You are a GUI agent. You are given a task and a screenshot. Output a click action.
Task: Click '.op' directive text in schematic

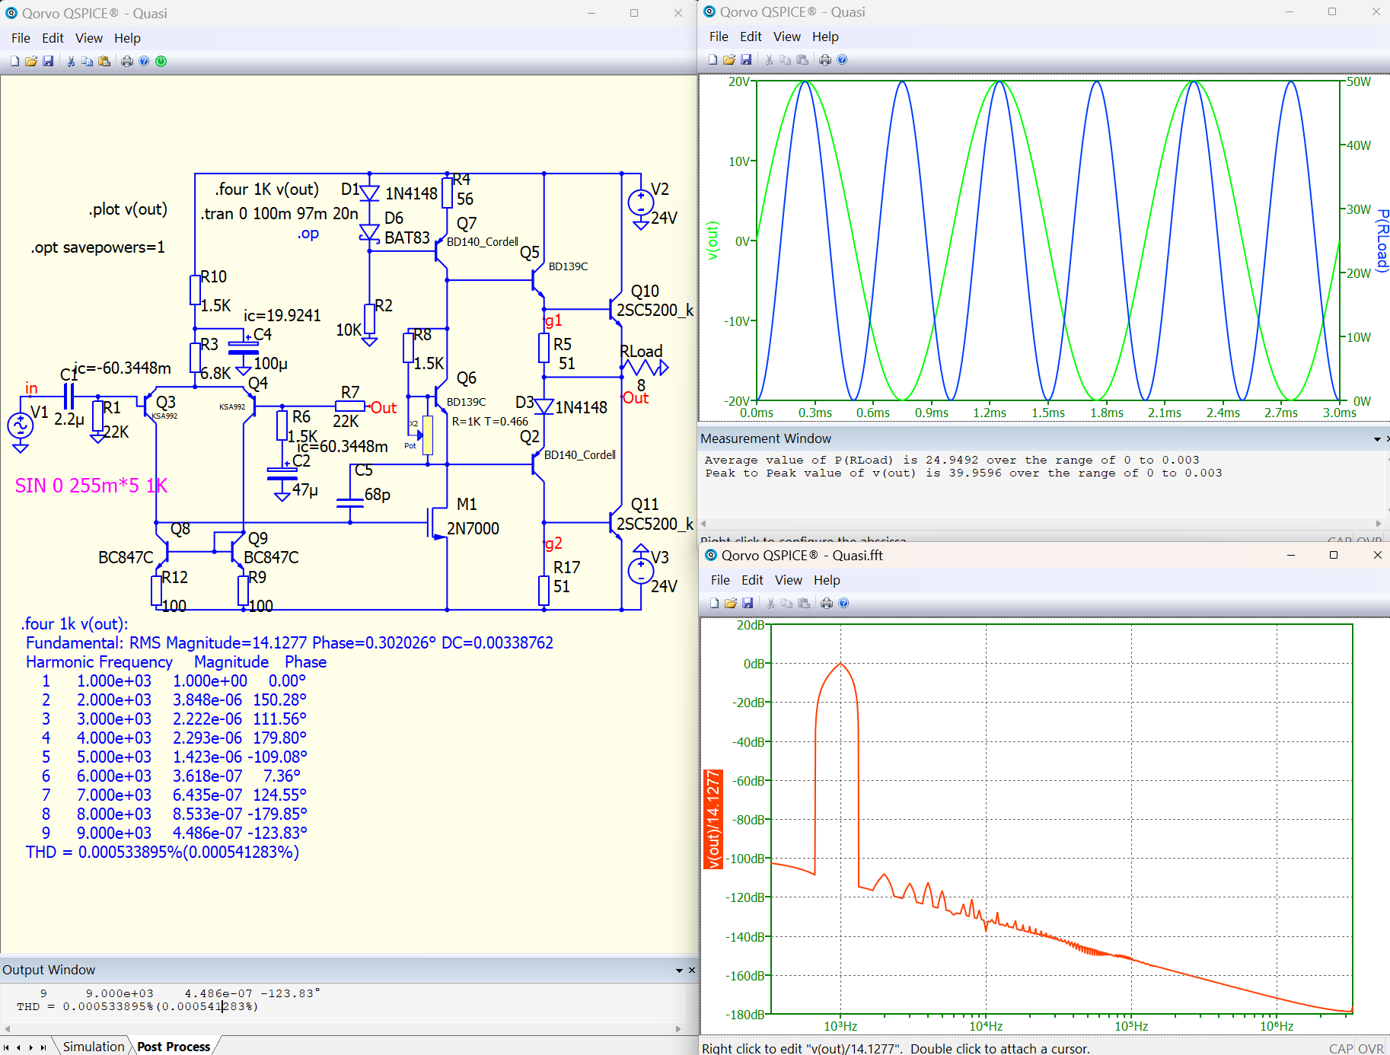tap(308, 234)
